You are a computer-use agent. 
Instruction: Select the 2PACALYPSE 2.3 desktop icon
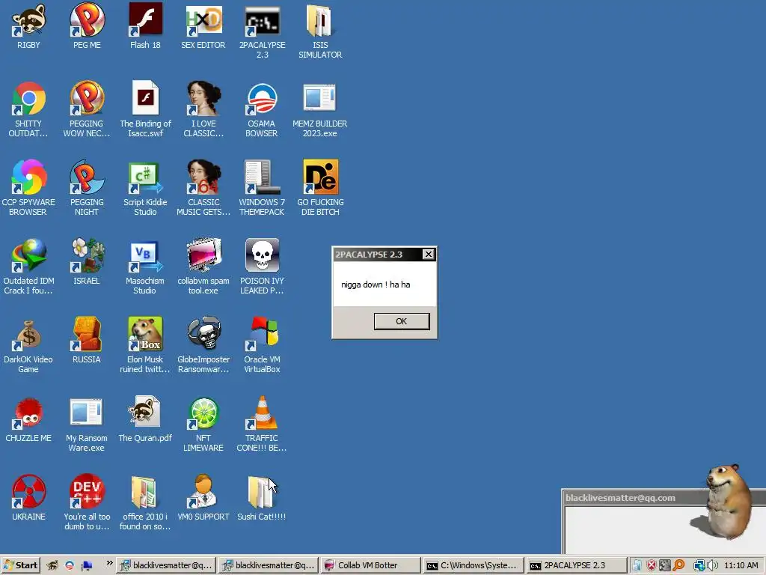click(x=262, y=31)
